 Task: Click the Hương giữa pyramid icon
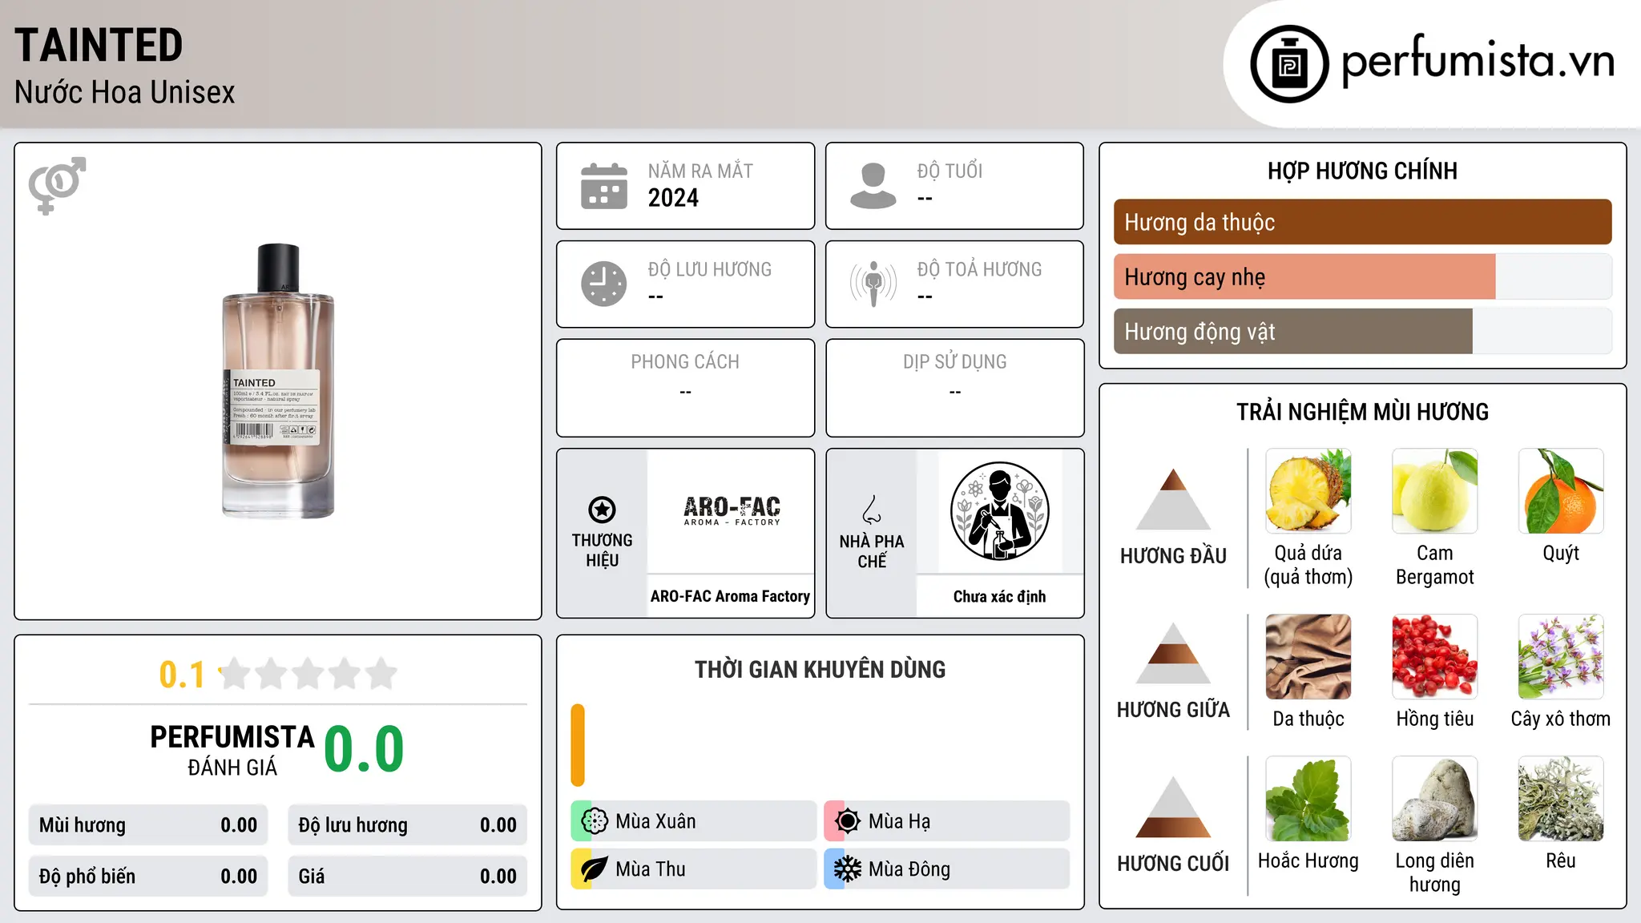(x=1173, y=653)
